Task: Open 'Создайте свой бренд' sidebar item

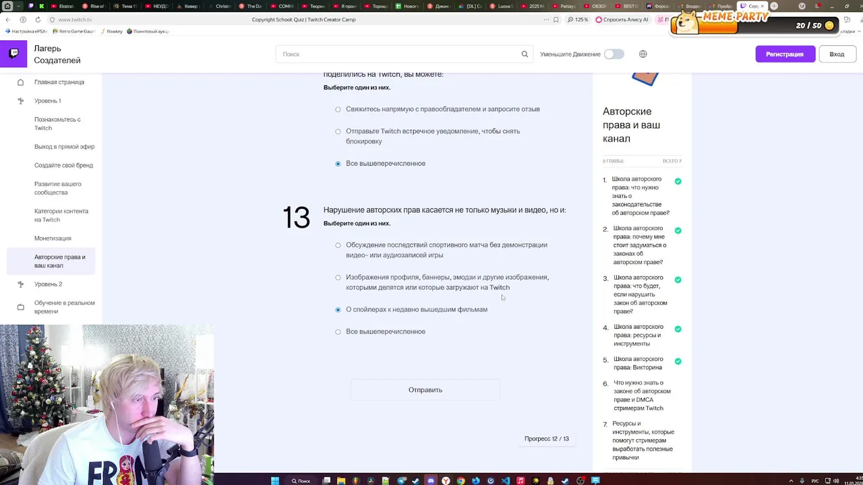Action: (x=63, y=166)
